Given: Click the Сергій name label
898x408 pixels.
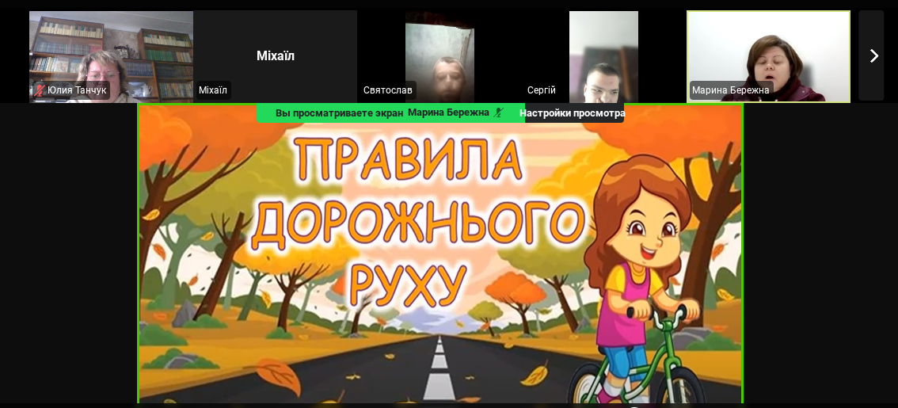Looking at the screenshot, I should coord(542,90).
